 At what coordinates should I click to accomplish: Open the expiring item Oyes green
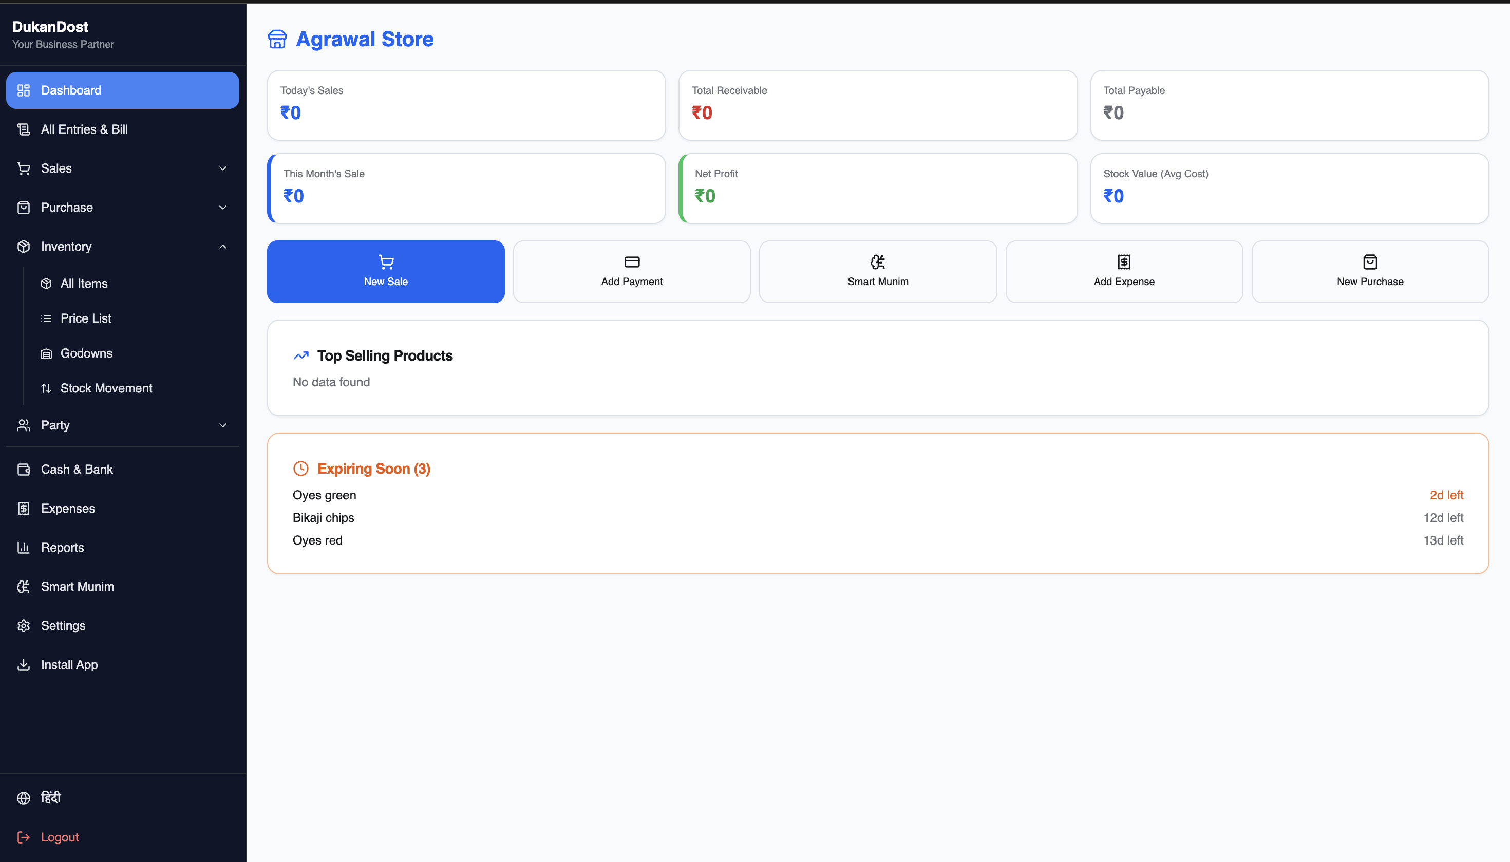tap(325, 495)
